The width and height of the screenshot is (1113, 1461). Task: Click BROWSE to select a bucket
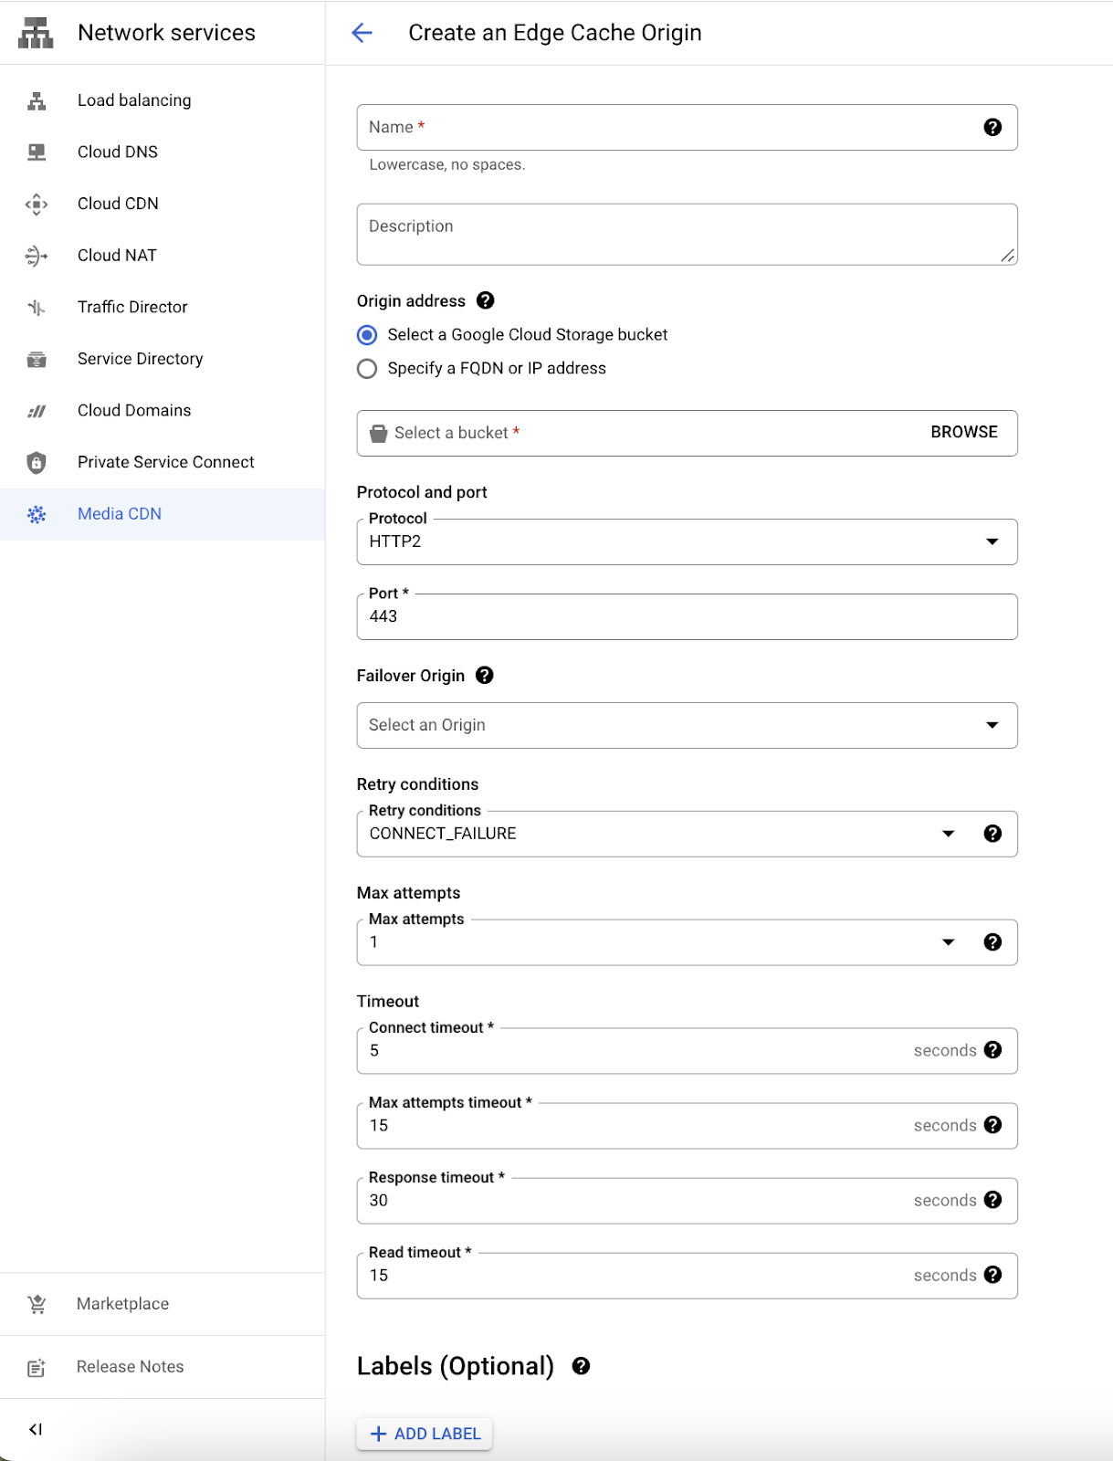(963, 432)
